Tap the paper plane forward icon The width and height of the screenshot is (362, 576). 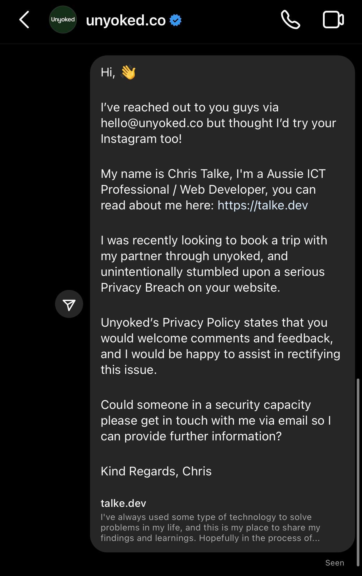(x=69, y=304)
